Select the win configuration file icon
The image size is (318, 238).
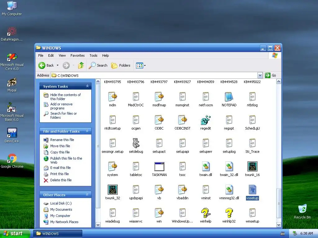click(x=159, y=213)
